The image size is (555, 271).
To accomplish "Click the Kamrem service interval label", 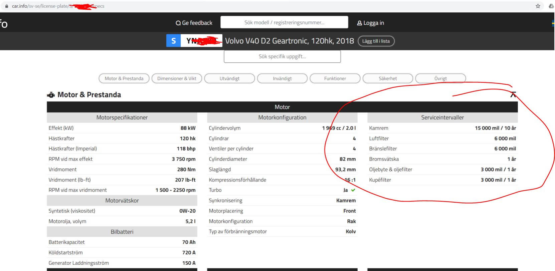I will tap(379, 128).
